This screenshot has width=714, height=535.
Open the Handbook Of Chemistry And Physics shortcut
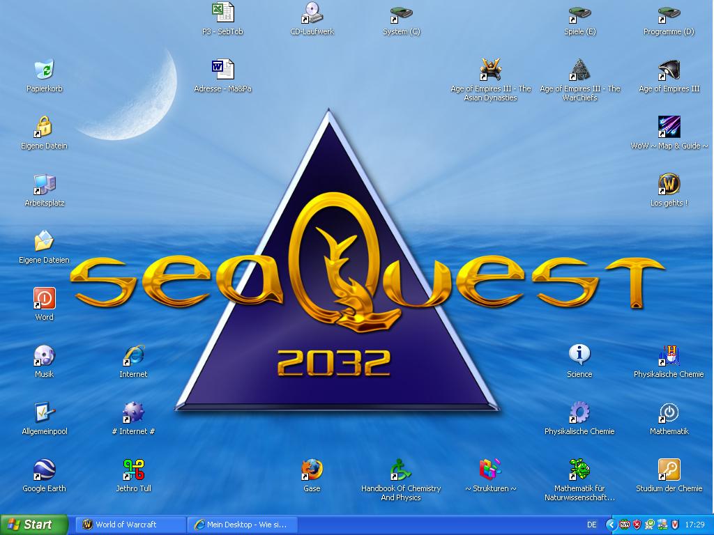[401, 470]
